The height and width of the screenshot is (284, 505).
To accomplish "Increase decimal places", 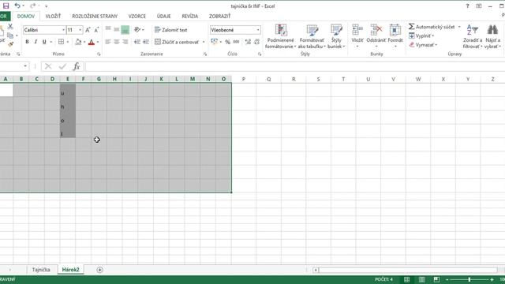I will point(248,42).
